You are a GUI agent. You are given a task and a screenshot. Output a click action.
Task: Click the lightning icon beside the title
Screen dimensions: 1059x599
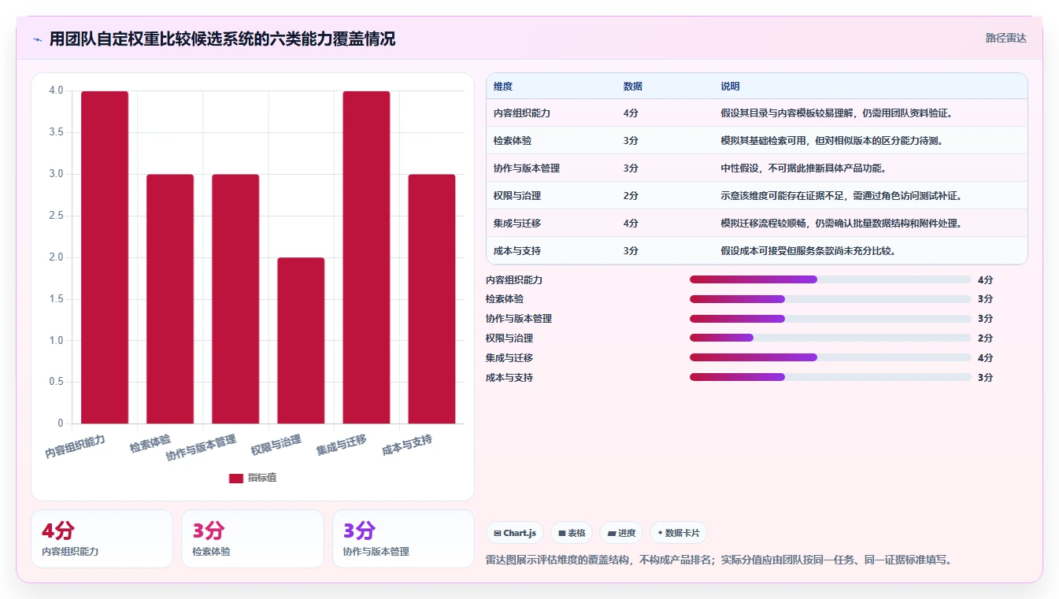pyautogui.click(x=37, y=39)
